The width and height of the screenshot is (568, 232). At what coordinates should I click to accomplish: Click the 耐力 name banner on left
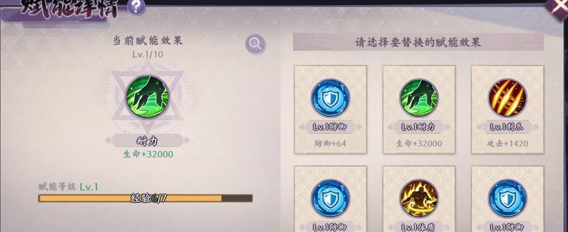(147, 141)
